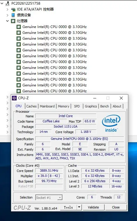Select the IDE ATA/ATAPI 控制器 label
Viewport: 137px width, 221px height.
pos(35,9)
